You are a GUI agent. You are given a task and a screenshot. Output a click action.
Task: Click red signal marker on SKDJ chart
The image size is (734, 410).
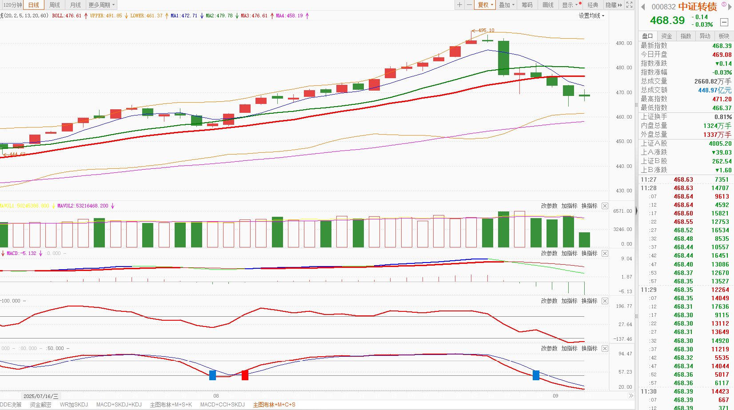tap(245, 375)
